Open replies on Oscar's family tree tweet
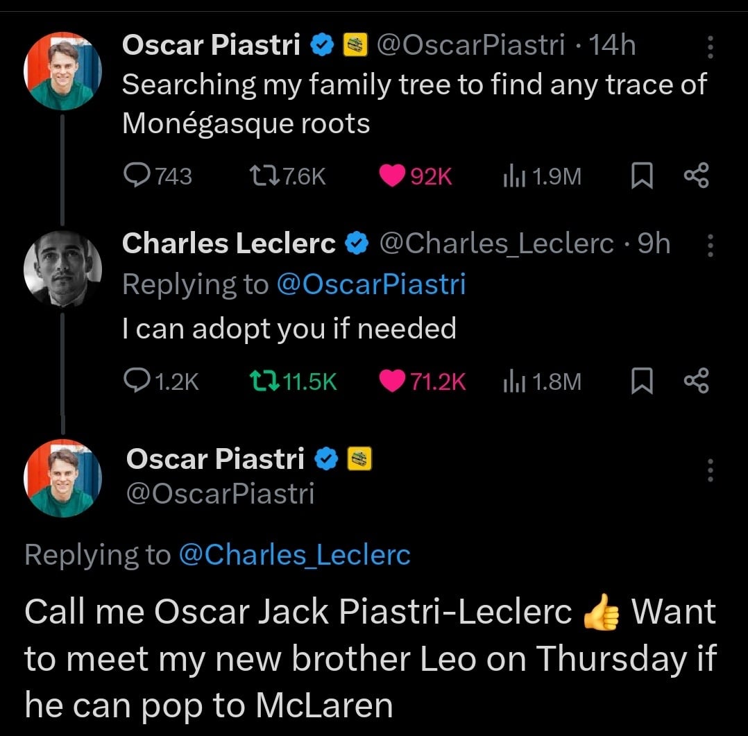This screenshot has width=748, height=736. 158,176
